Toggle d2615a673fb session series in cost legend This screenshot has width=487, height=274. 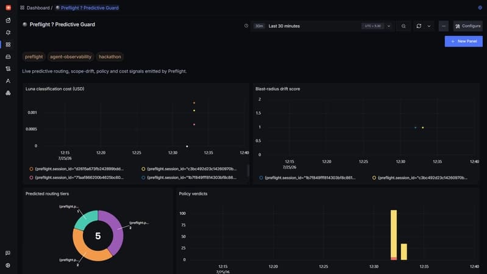click(x=77, y=169)
